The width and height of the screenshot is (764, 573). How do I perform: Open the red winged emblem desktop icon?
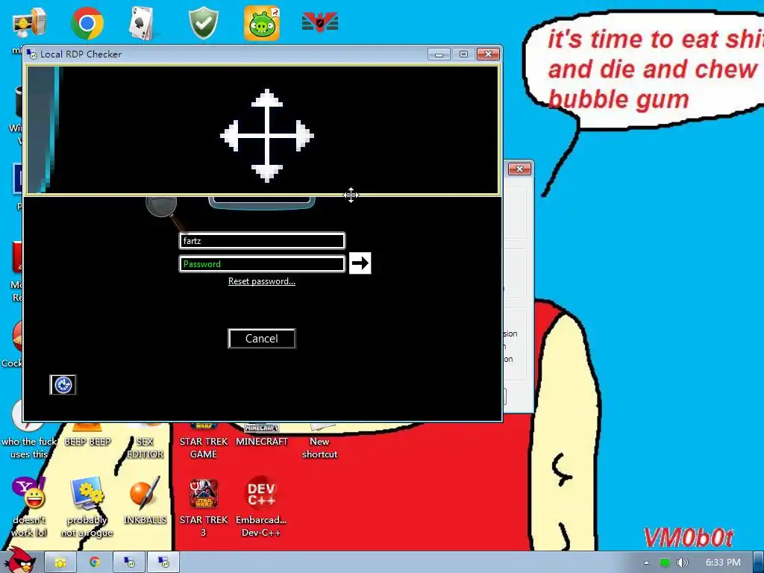click(x=319, y=22)
